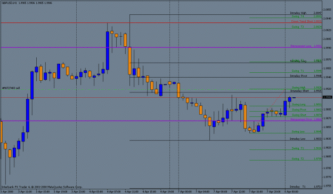
Task: Select the green 'Swing High' label
Action: pos(298,88)
